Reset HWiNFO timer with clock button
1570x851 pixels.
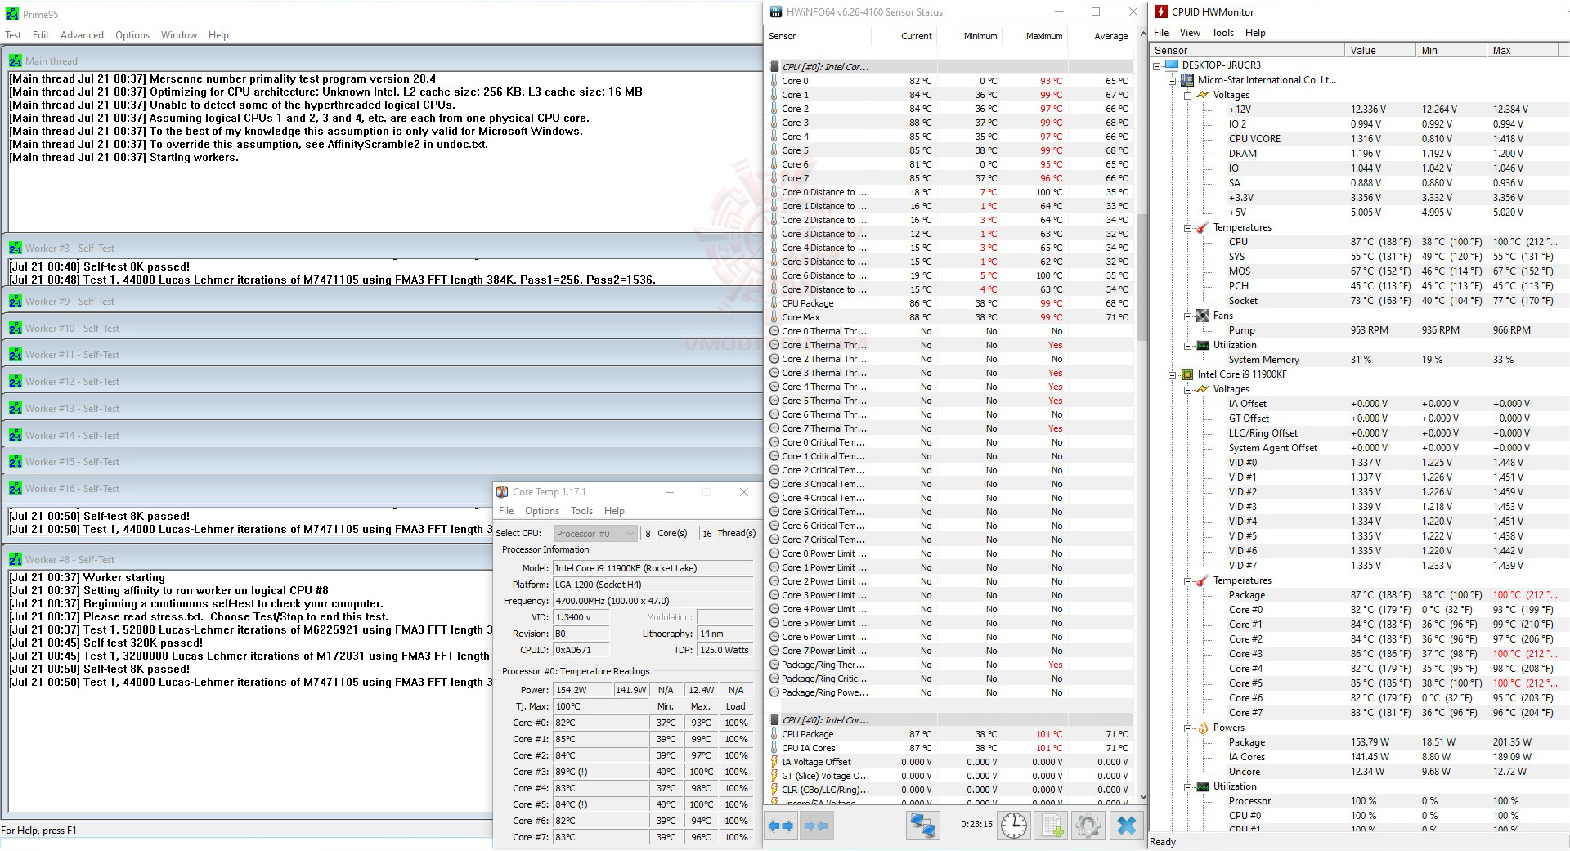[x=1014, y=826]
